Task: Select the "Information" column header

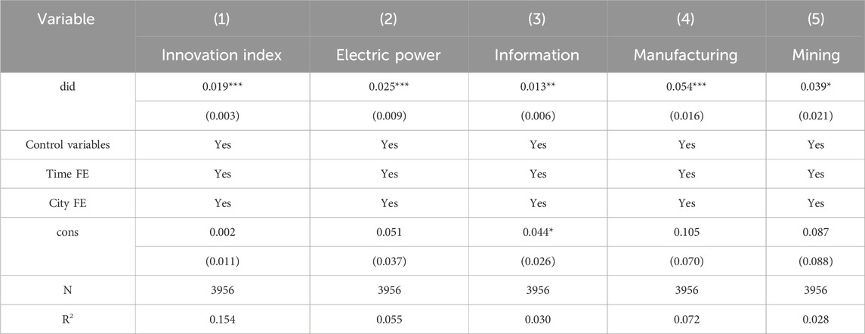Action: [536, 55]
